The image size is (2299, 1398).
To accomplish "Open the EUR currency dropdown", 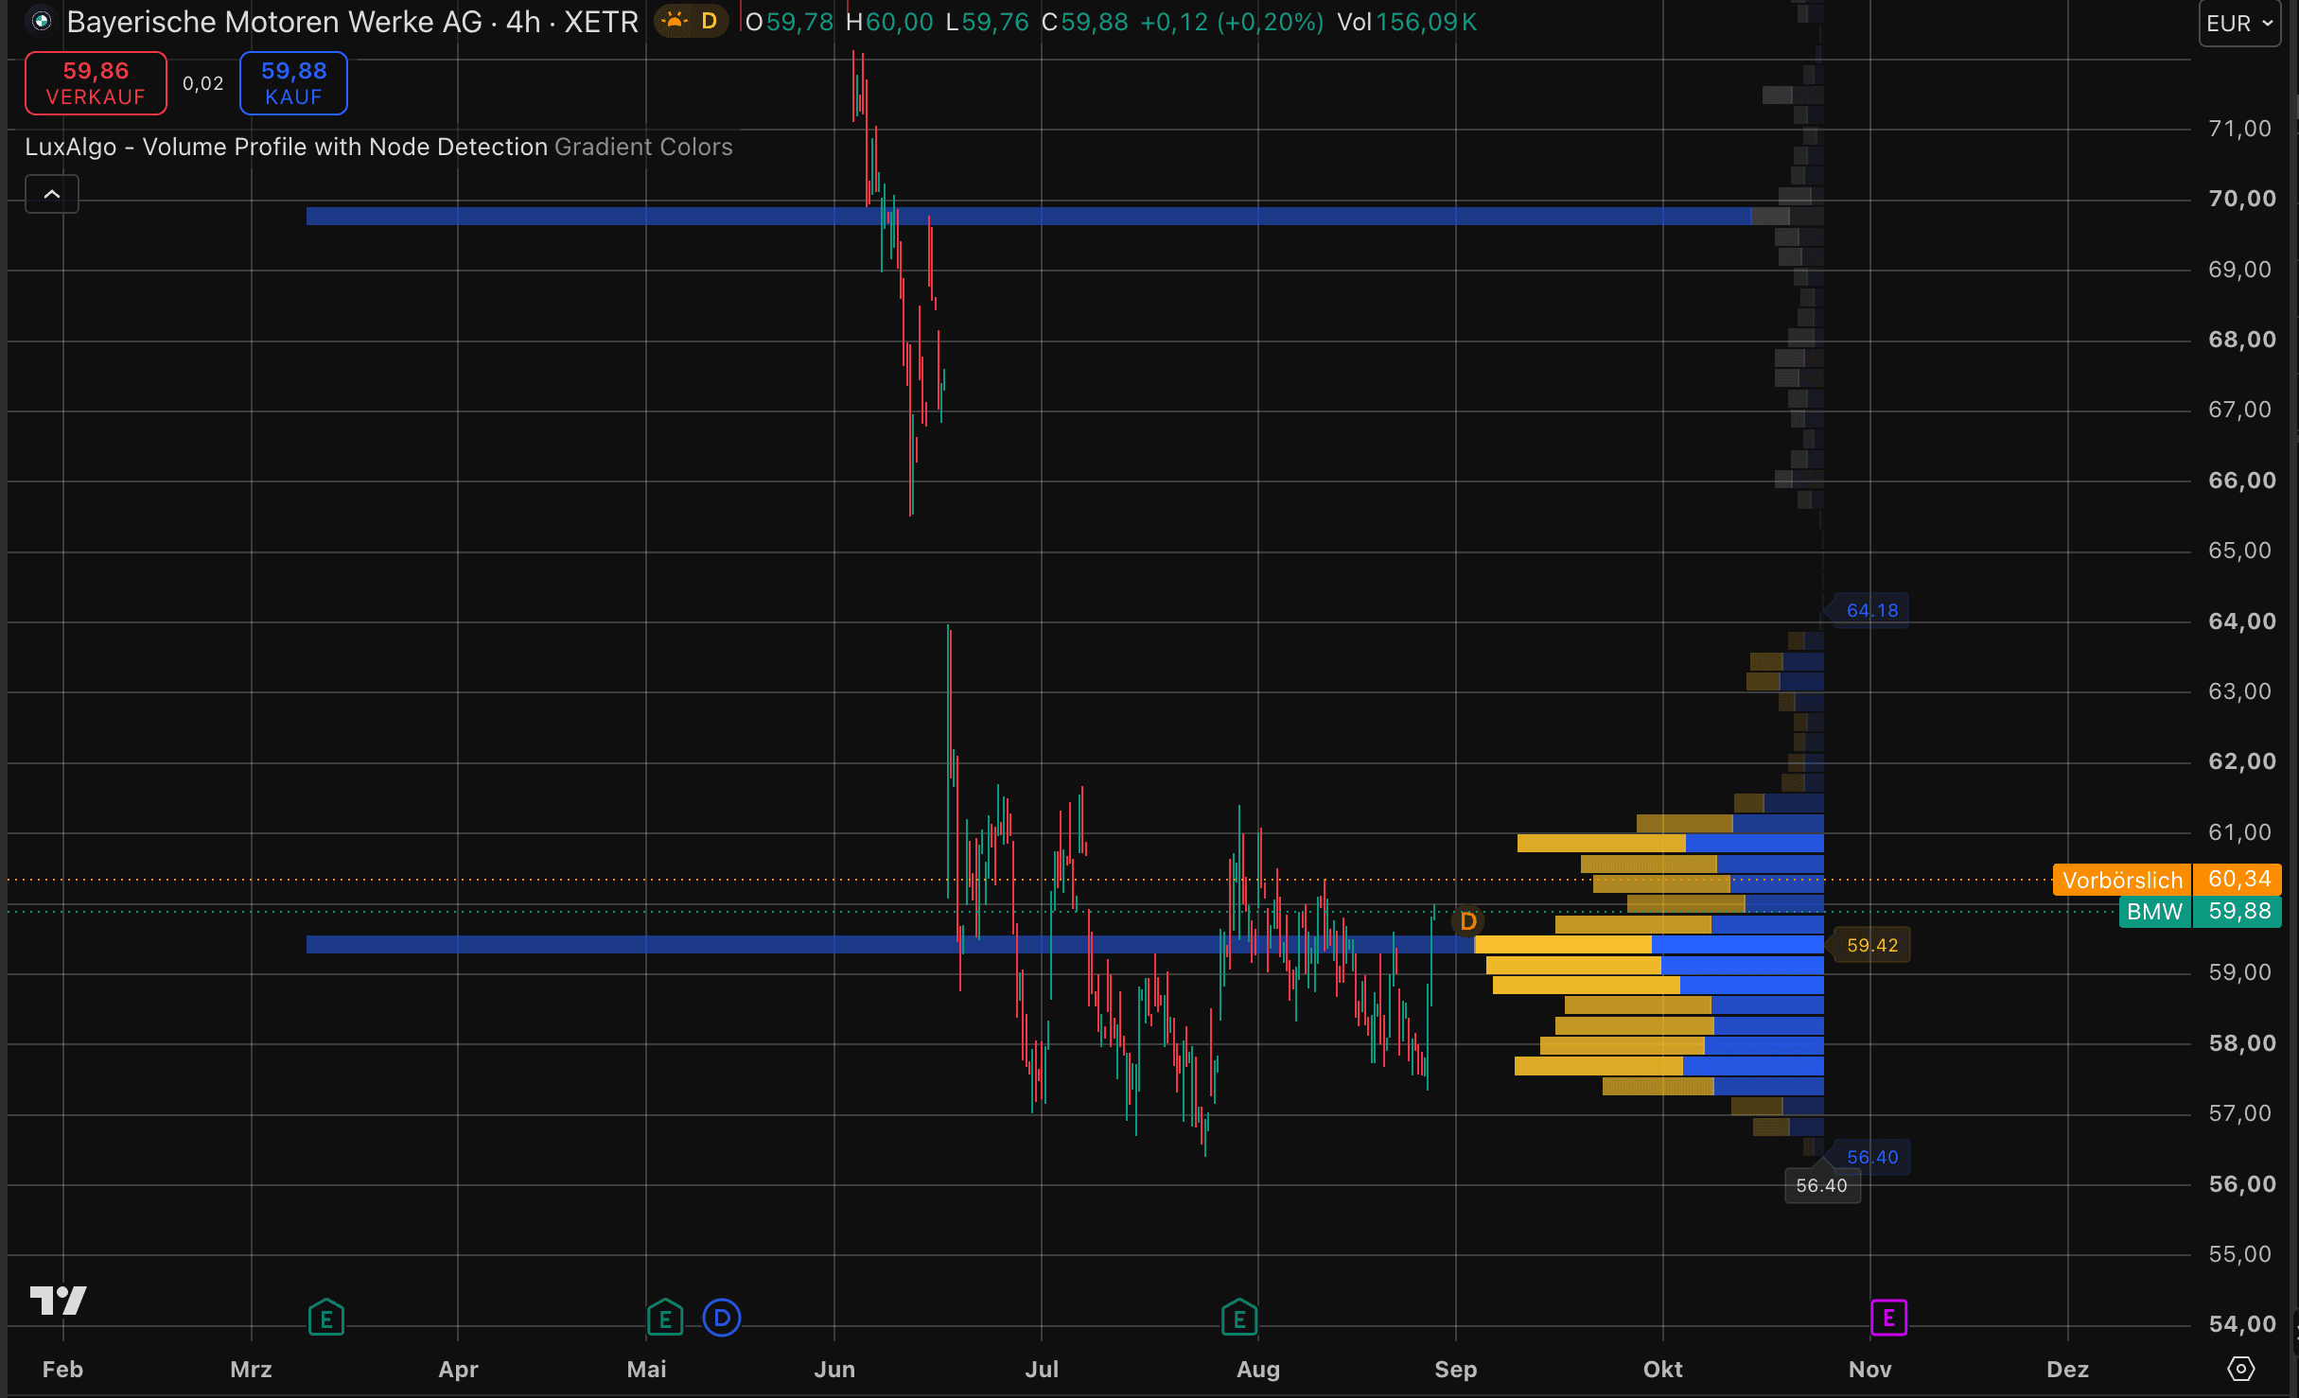I will click(2239, 23).
